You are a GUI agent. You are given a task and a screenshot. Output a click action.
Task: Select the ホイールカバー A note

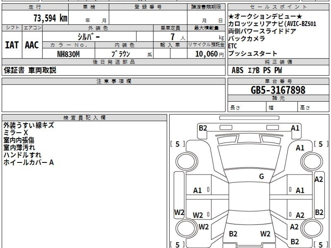pos(28,163)
